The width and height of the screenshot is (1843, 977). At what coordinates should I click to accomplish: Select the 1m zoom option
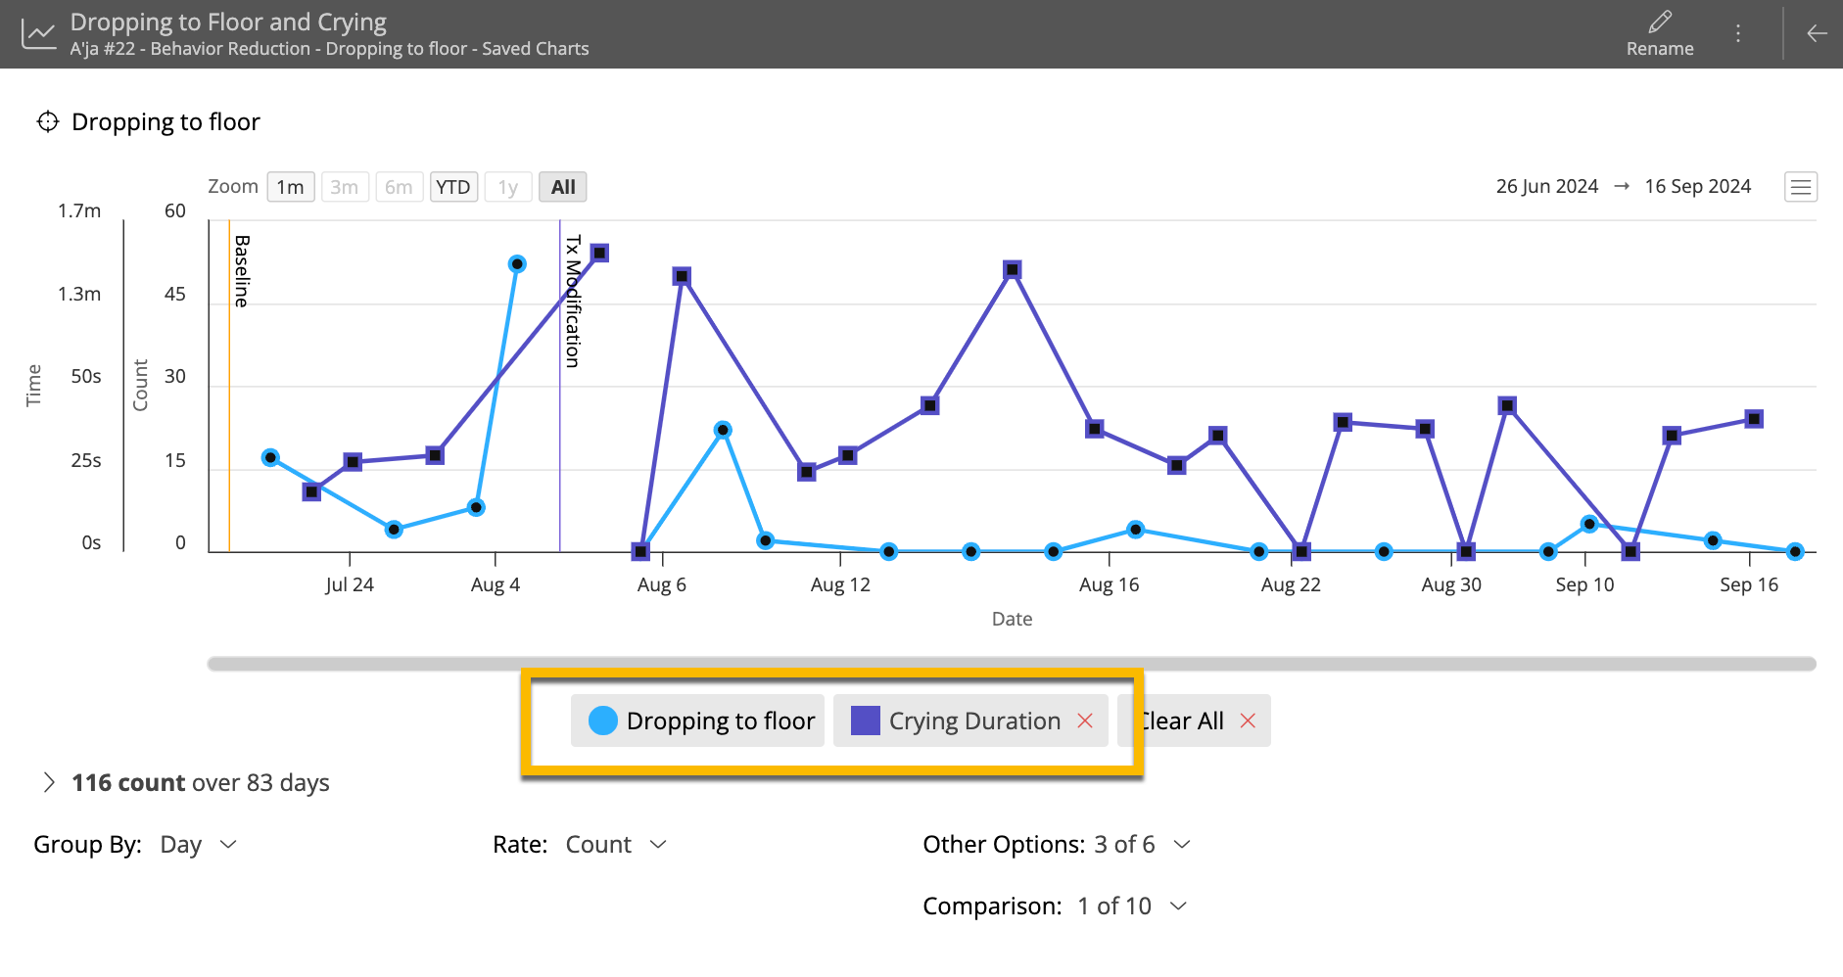(290, 186)
